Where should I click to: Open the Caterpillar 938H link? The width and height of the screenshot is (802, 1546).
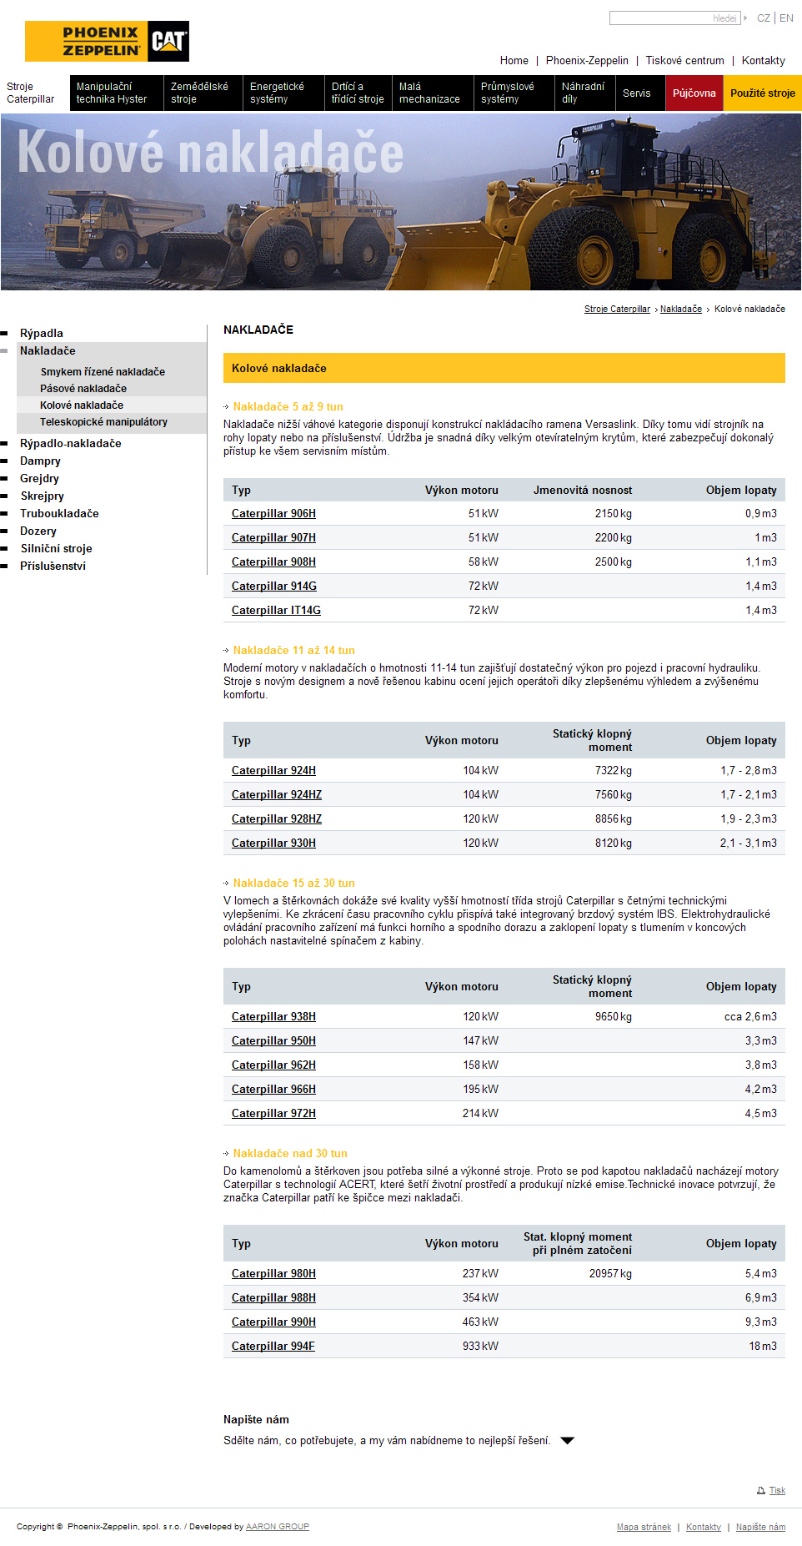[x=273, y=1016]
